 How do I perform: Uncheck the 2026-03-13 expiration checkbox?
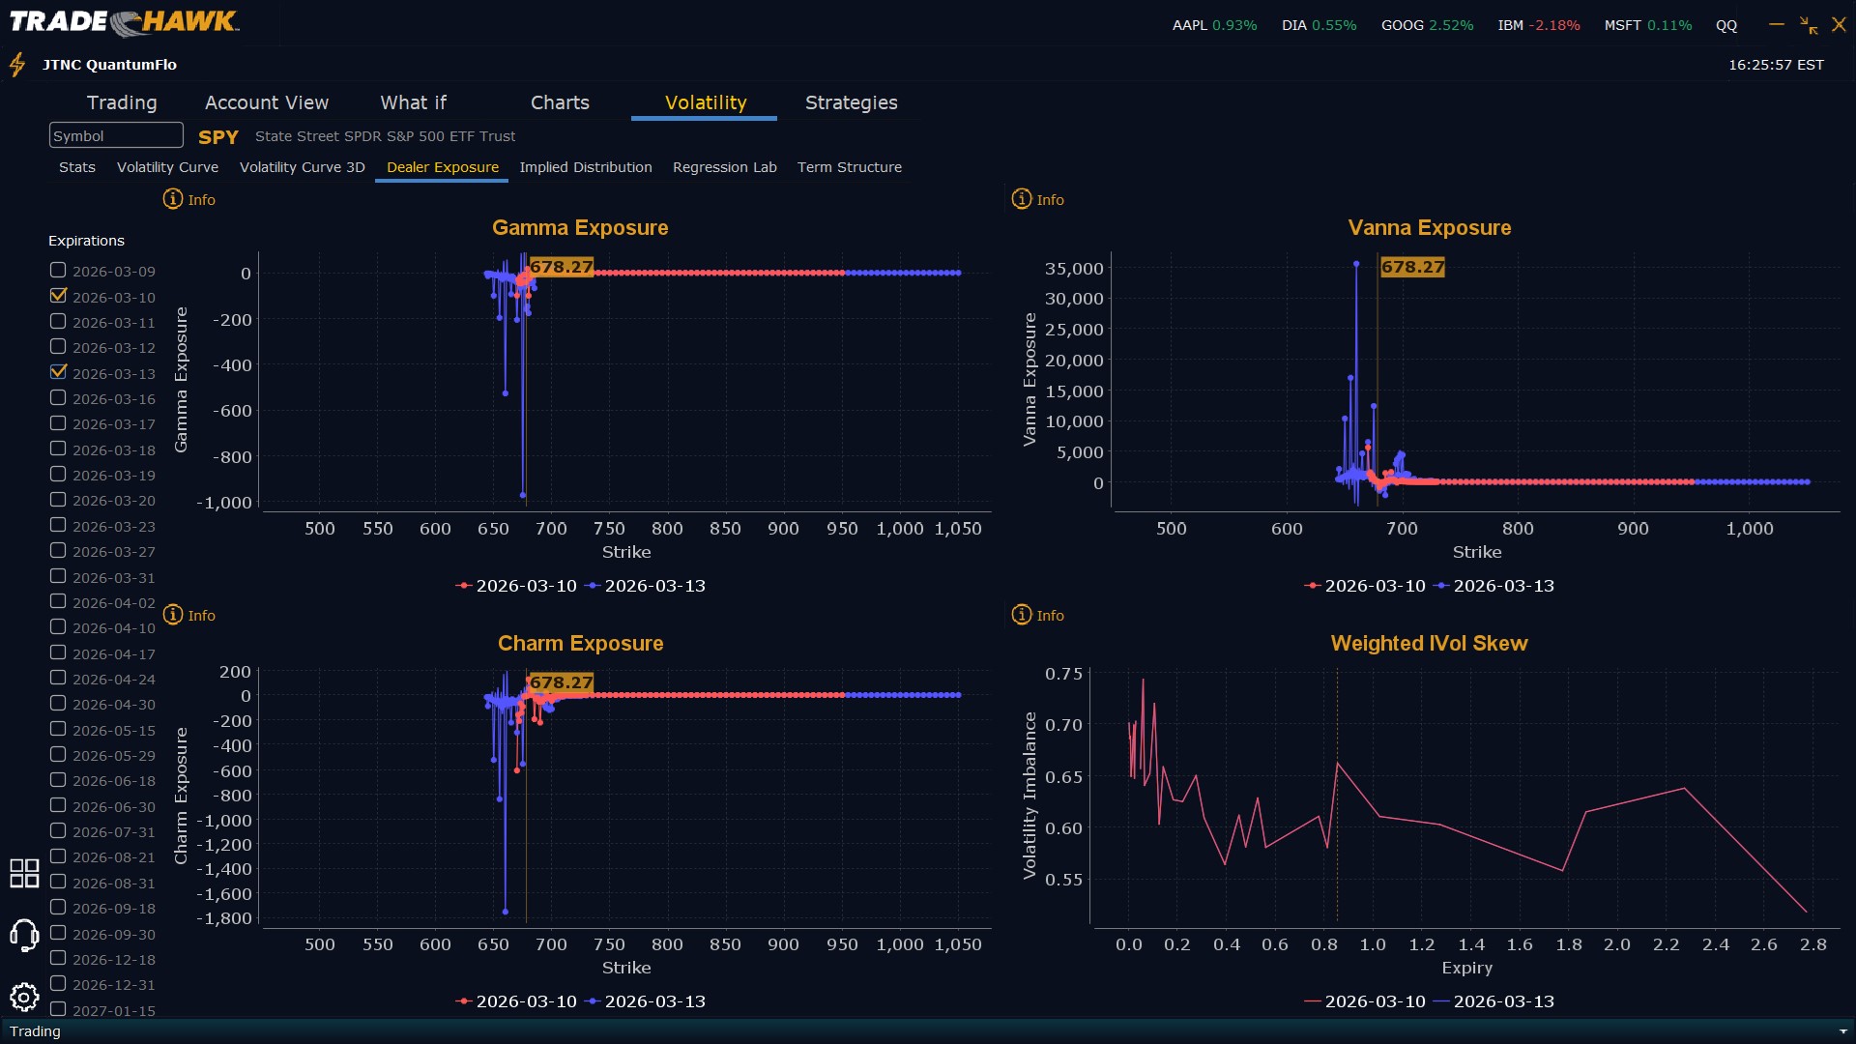(x=58, y=372)
